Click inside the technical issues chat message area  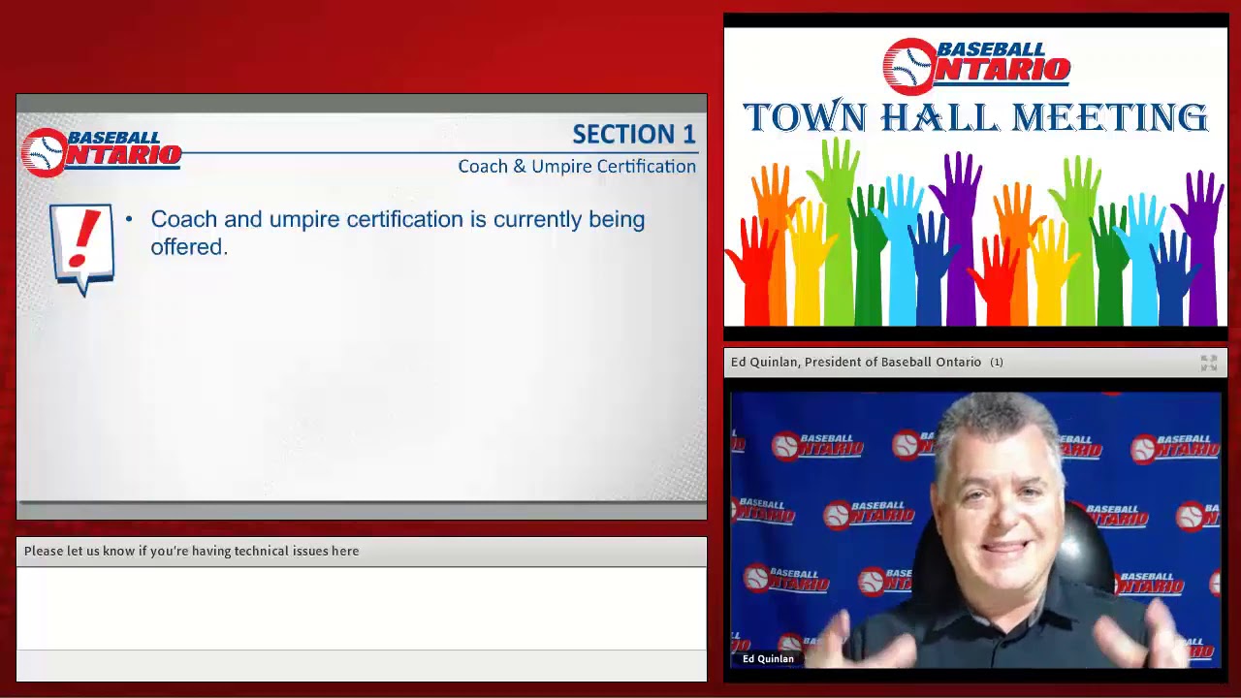point(362,608)
